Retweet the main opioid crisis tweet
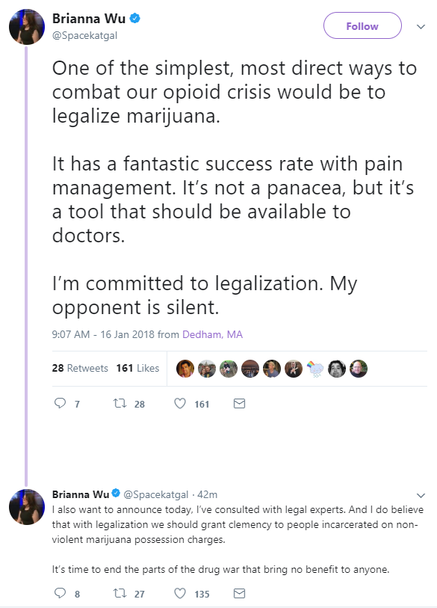This screenshot has width=437, height=608. pos(120,404)
